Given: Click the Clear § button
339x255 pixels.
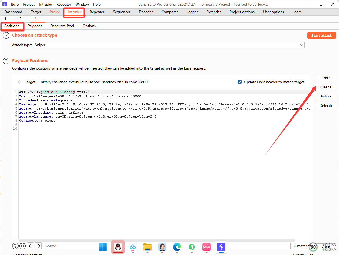Looking at the screenshot, I should [326, 87].
